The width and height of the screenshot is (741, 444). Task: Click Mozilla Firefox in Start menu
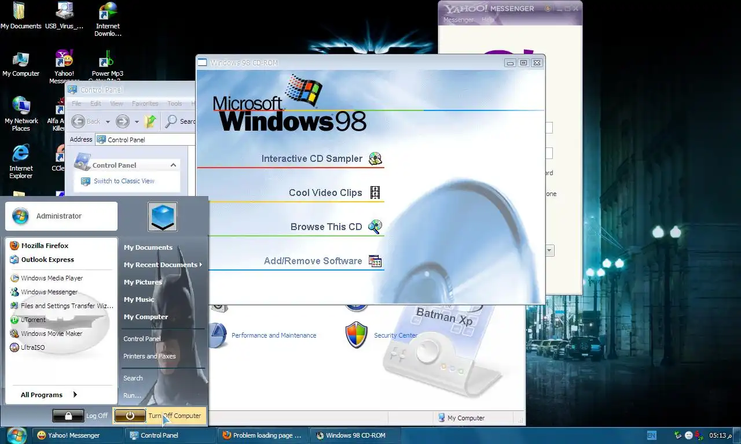tap(45, 246)
